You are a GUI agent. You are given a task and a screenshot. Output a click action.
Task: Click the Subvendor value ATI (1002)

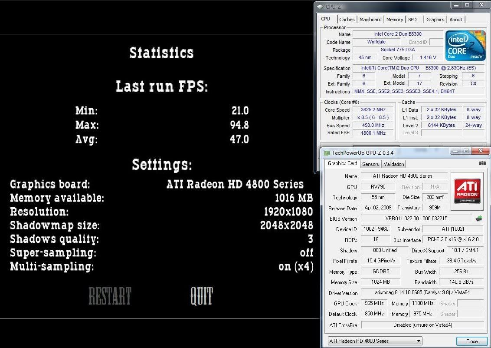pos(453,229)
